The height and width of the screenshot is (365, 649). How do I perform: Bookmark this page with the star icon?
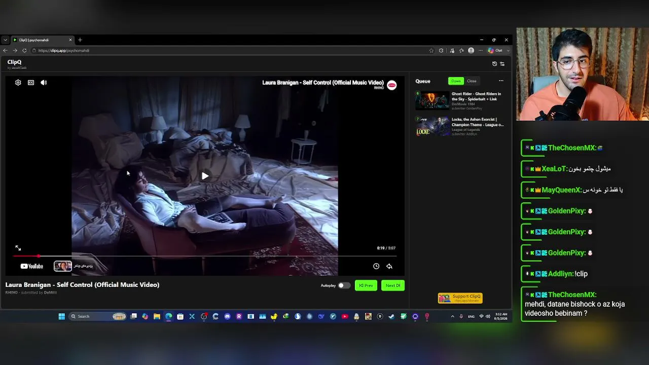click(431, 51)
